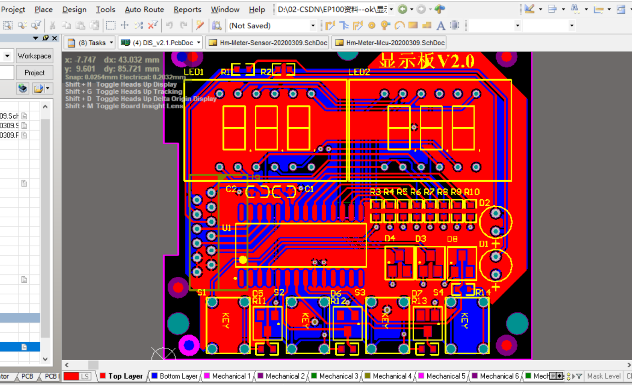Open the PCB panel tab at bottom-left
Image resolution: width=632 pixels, height=385 pixels.
click(27, 376)
